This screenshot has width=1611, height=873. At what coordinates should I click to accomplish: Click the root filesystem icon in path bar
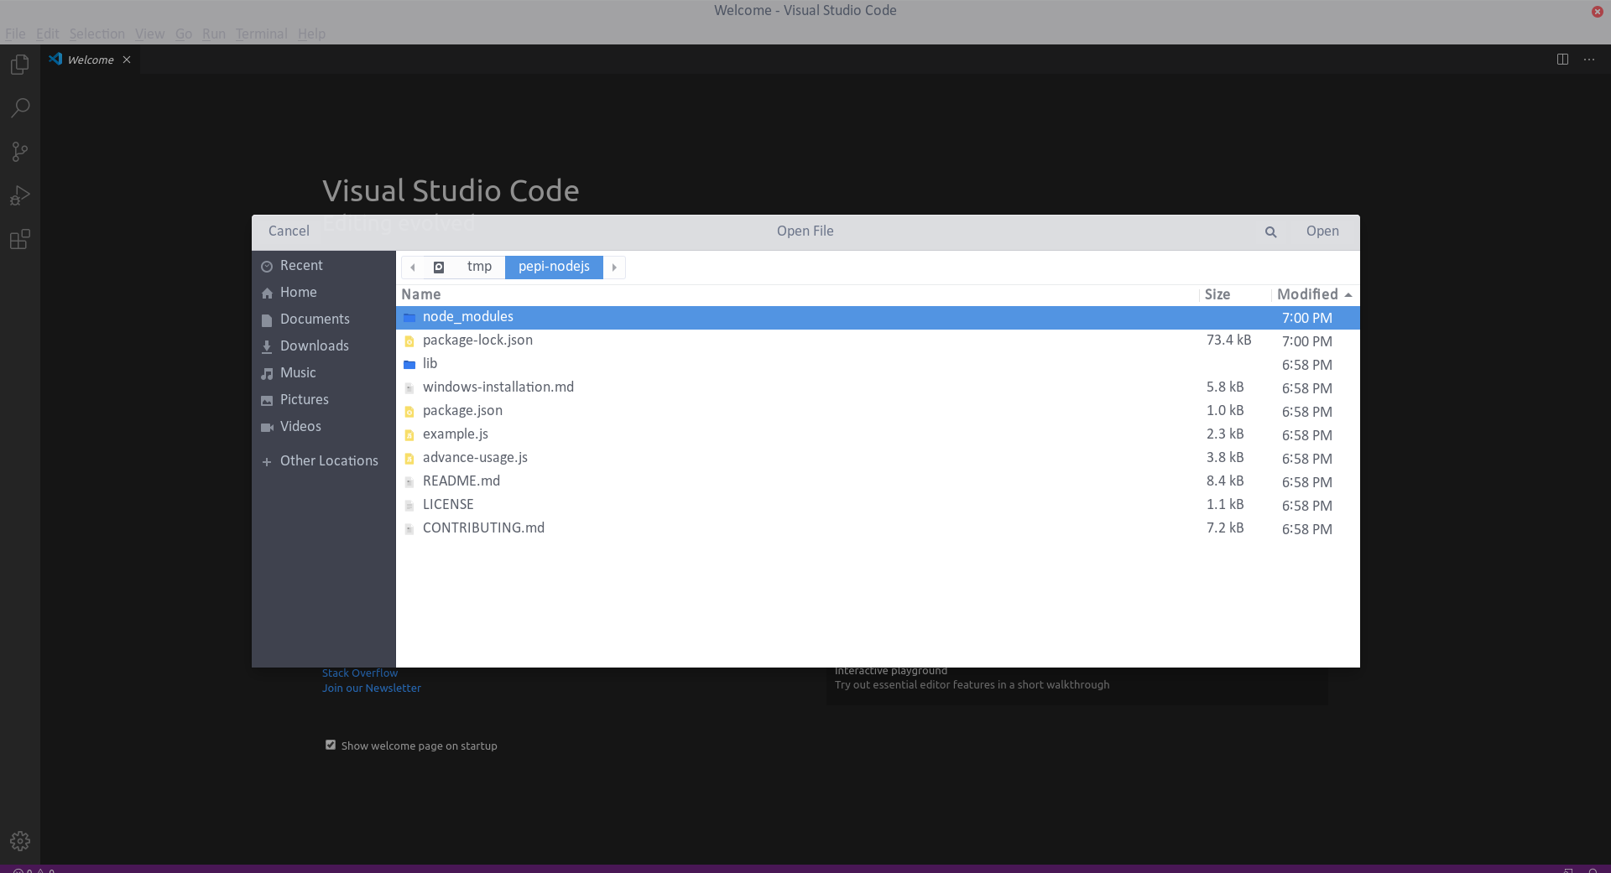(x=438, y=267)
